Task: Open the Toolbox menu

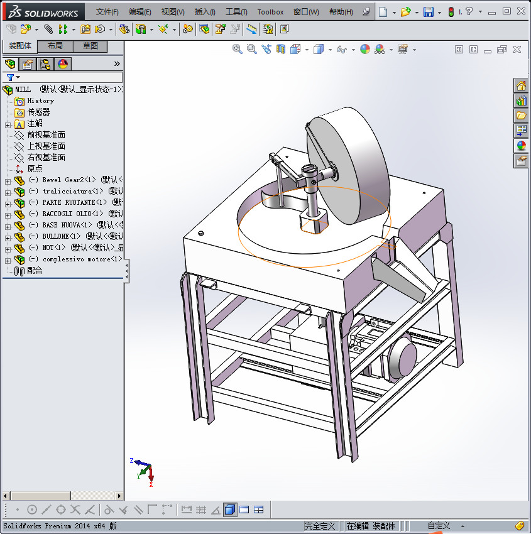Action: pyautogui.click(x=270, y=12)
